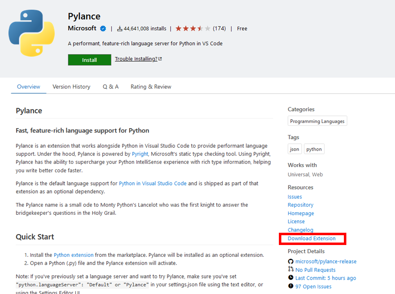The image size is (395, 294).
Task: Click the Pylance title in the header
Action: coord(84,16)
